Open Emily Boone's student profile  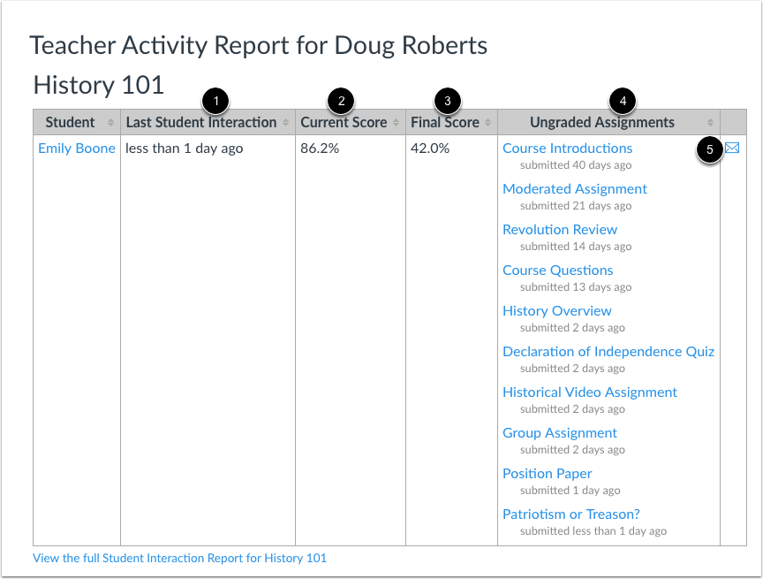tap(76, 148)
